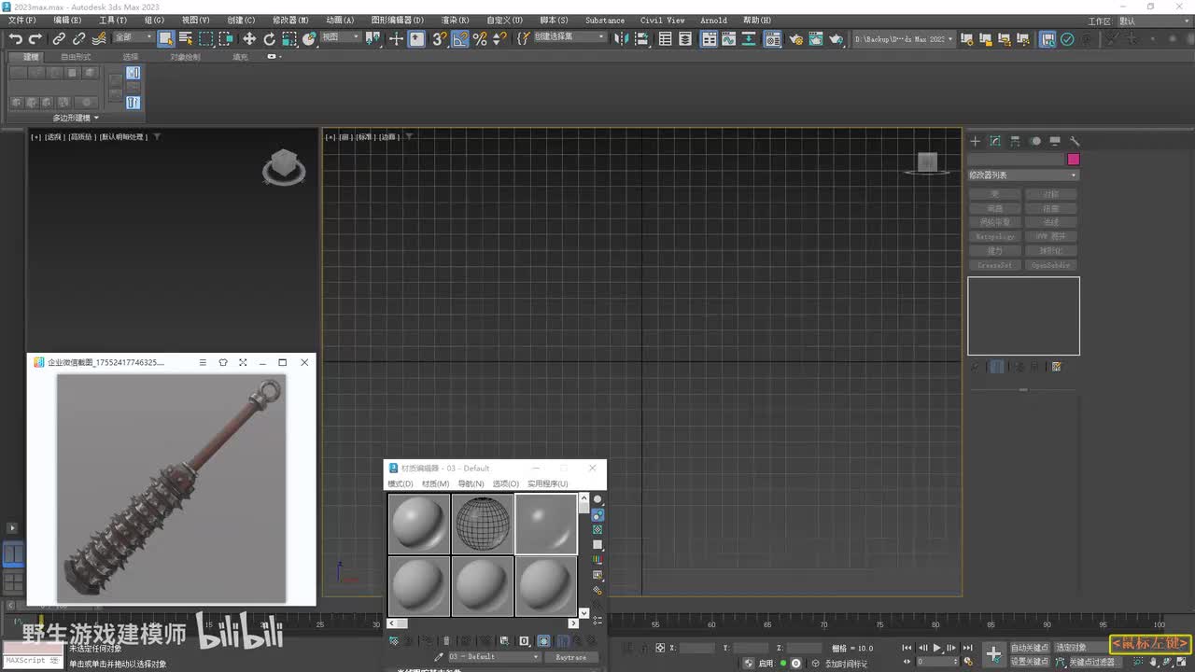Open the material name dropdown '03 - Default'

coord(494,657)
